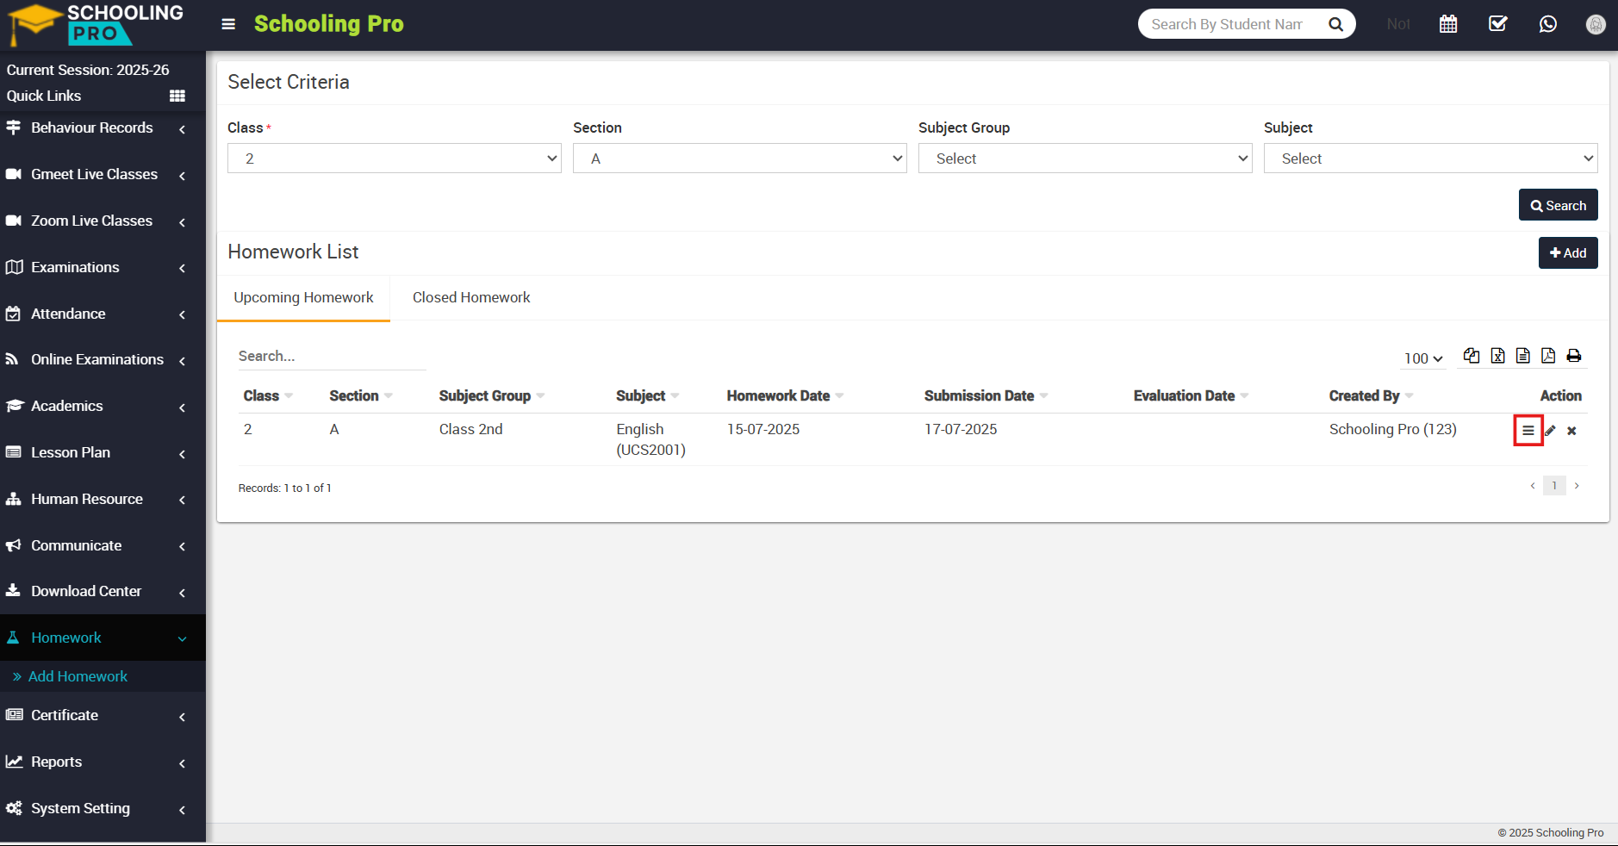Image resolution: width=1618 pixels, height=846 pixels.
Task: Open the Class dropdown showing 2
Action: [395, 159]
